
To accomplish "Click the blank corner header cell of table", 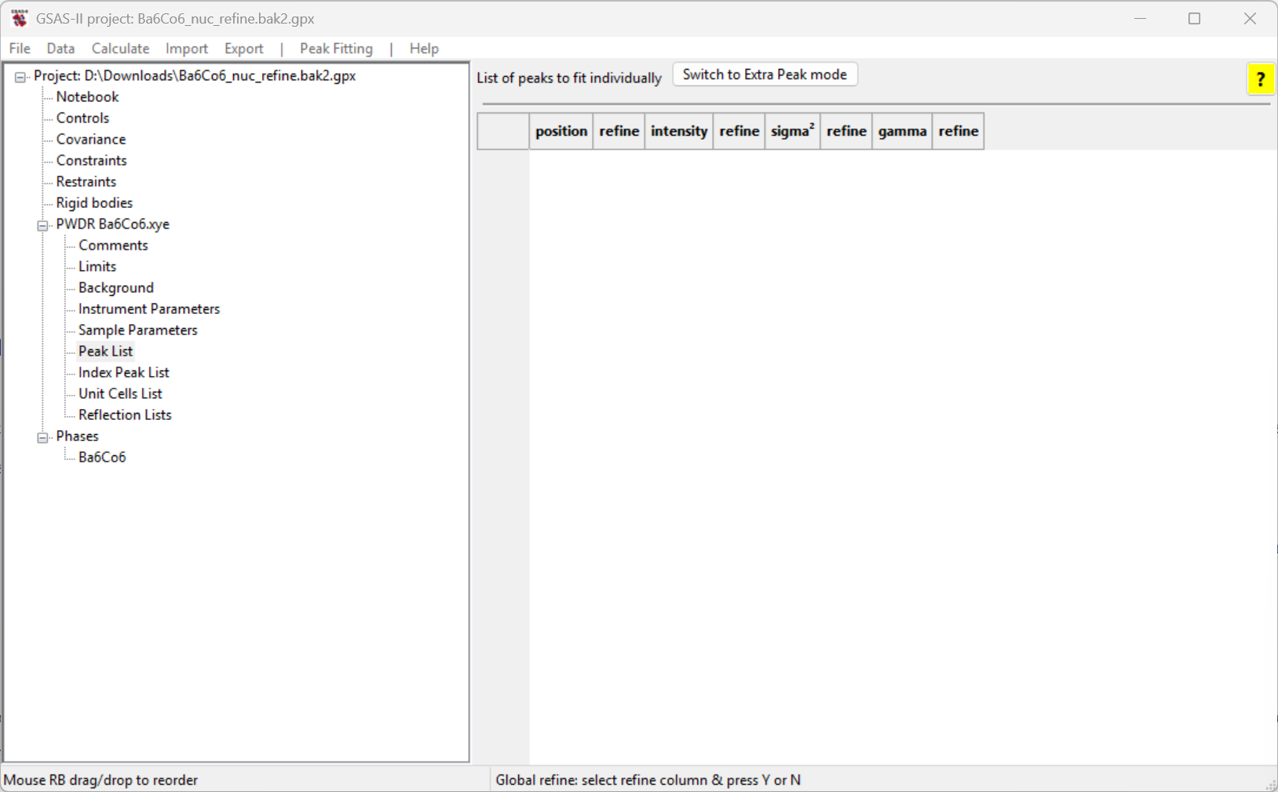I will (503, 131).
